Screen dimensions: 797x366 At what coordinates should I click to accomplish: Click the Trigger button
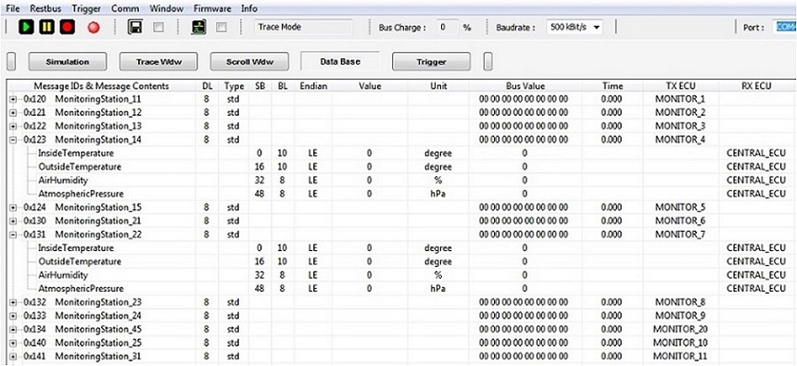coord(431,62)
